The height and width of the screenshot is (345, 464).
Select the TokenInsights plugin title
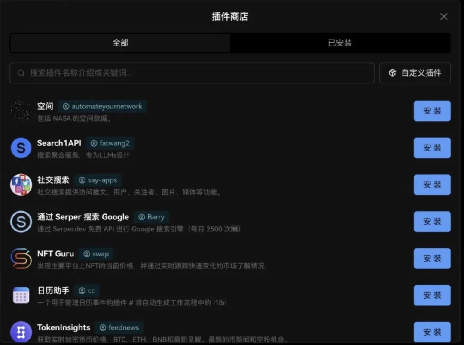(x=64, y=327)
